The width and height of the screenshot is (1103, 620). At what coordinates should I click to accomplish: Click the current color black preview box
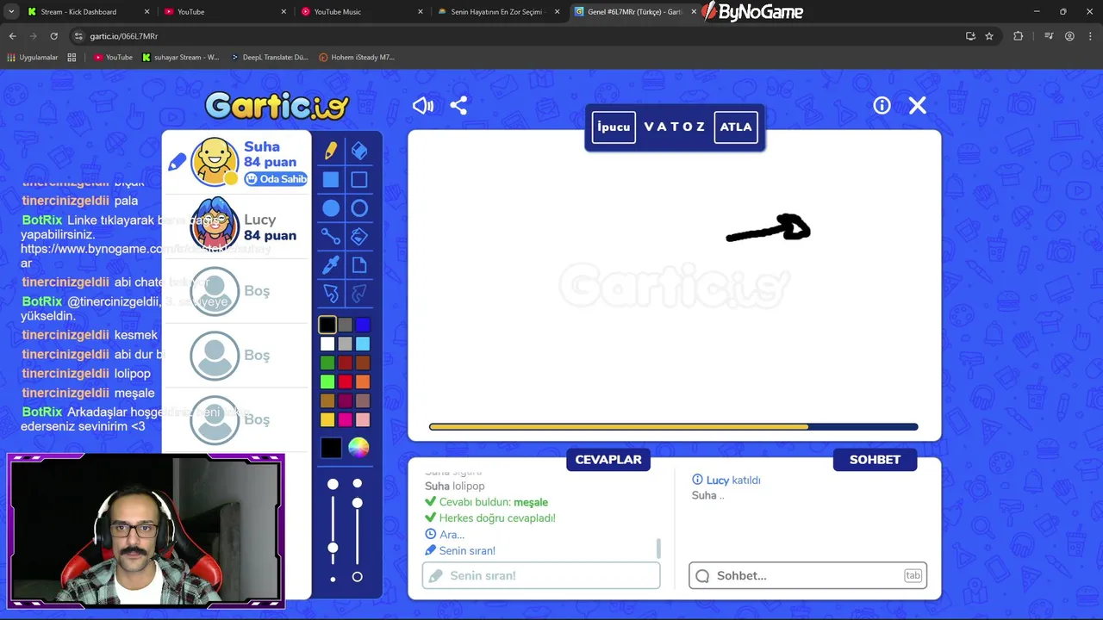click(331, 448)
